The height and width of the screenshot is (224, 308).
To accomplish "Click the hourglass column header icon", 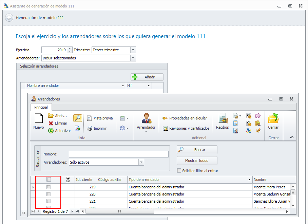I will pyautogui.click(x=68, y=180).
